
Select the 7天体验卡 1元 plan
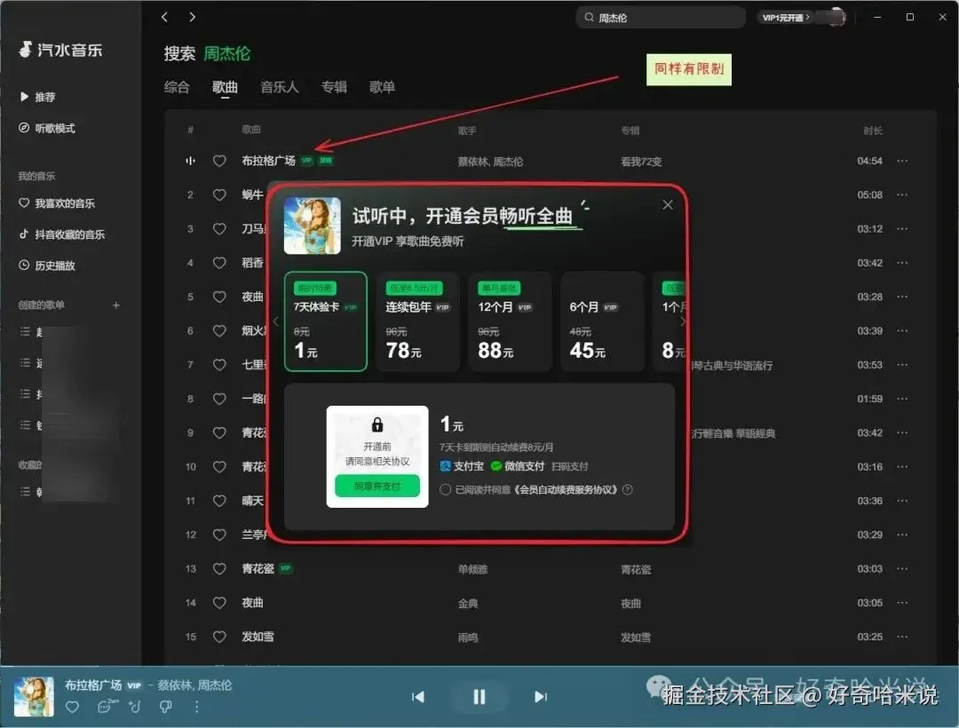click(326, 321)
